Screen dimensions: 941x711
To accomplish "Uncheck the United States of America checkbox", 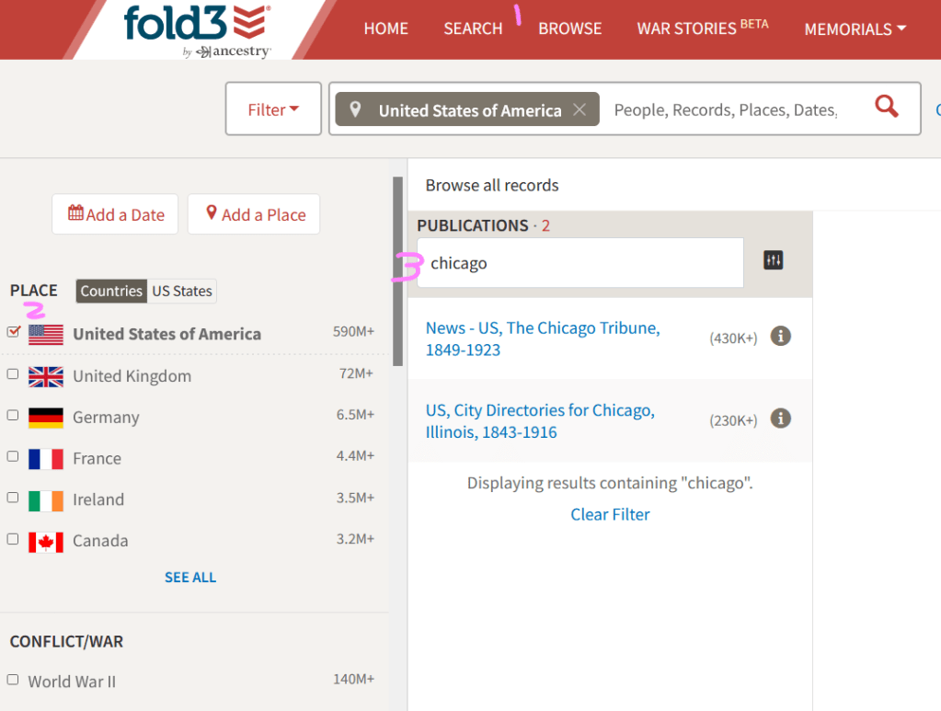I will coord(13,332).
